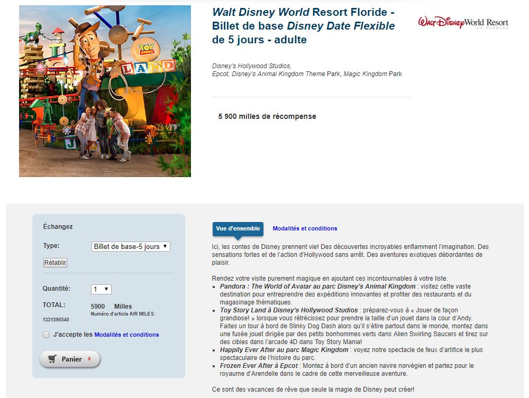Open the Modalités et conditions tab
This screenshot has height=398, width=529.
pyautogui.click(x=305, y=229)
